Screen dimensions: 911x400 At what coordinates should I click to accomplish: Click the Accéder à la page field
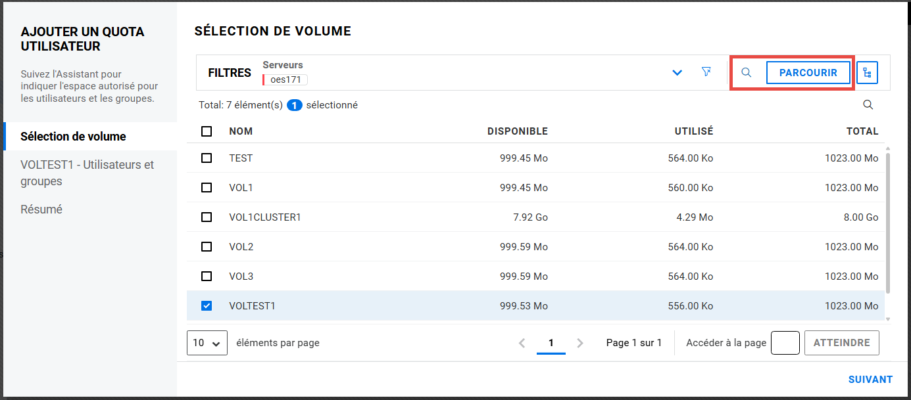(785, 343)
